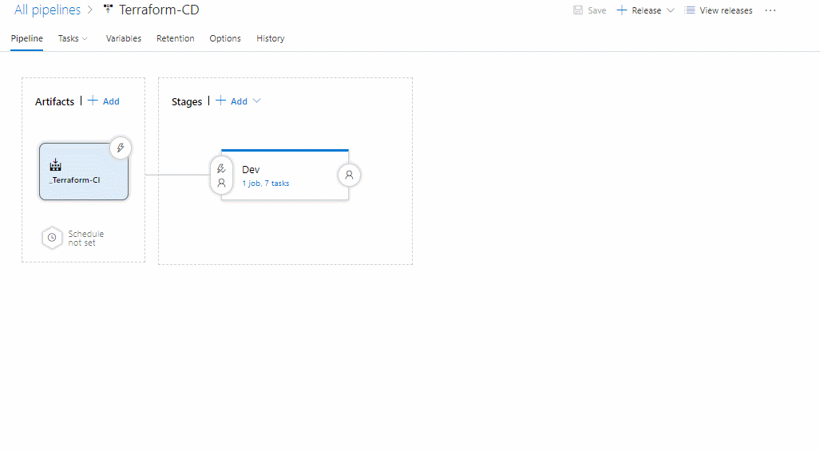Click the Stages heading
The image size is (820, 450).
[x=187, y=101]
